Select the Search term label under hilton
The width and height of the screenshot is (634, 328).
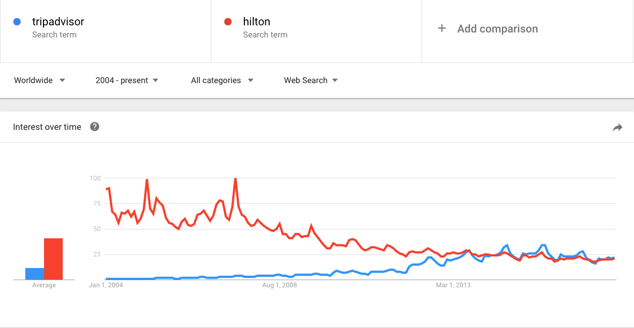(265, 34)
